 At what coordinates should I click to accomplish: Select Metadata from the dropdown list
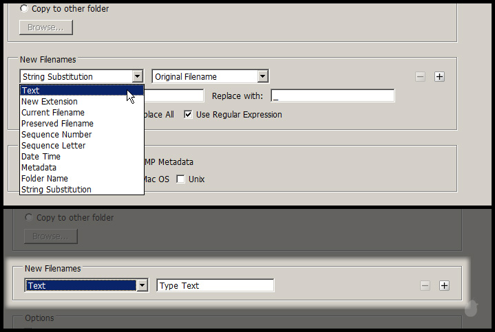(x=39, y=168)
